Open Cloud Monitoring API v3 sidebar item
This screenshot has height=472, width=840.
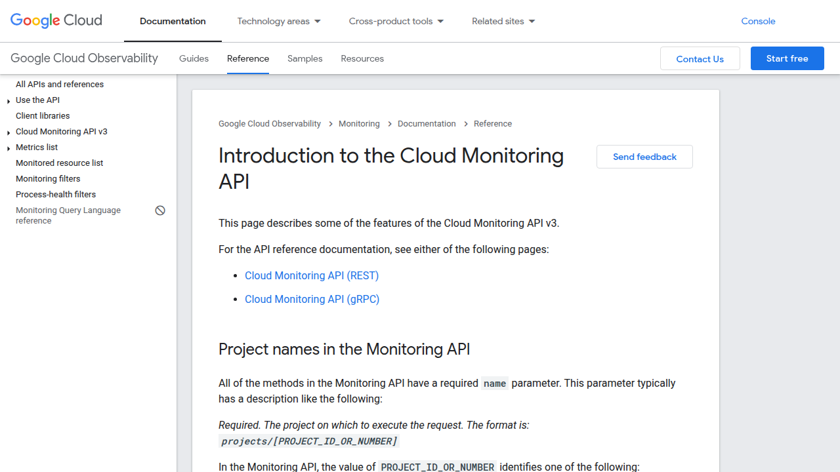click(x=62, y=131)
